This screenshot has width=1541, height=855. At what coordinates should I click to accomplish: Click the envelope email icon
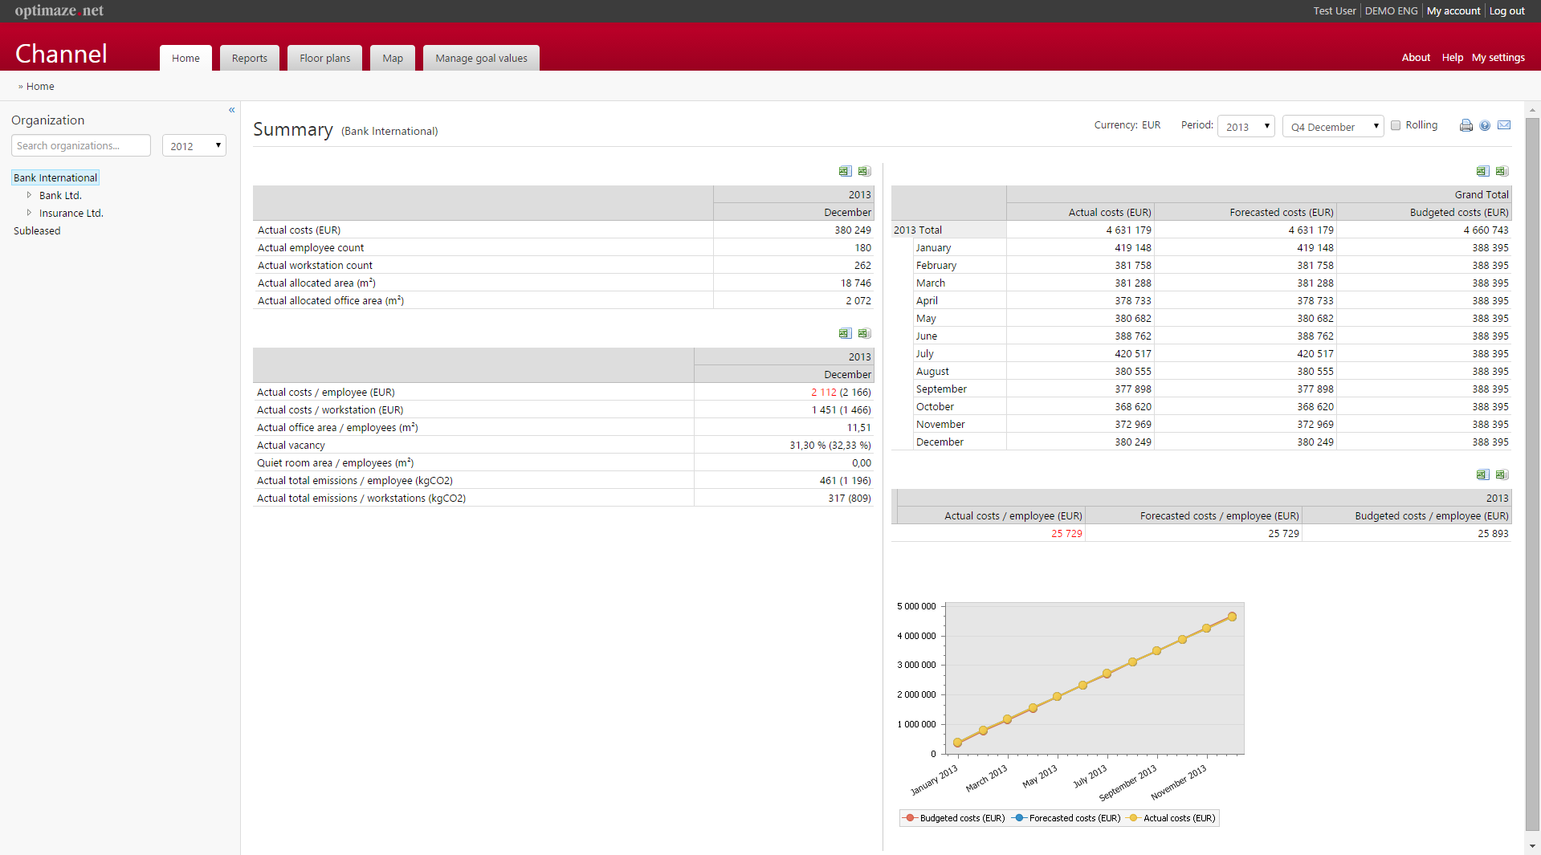point(1504,125)
